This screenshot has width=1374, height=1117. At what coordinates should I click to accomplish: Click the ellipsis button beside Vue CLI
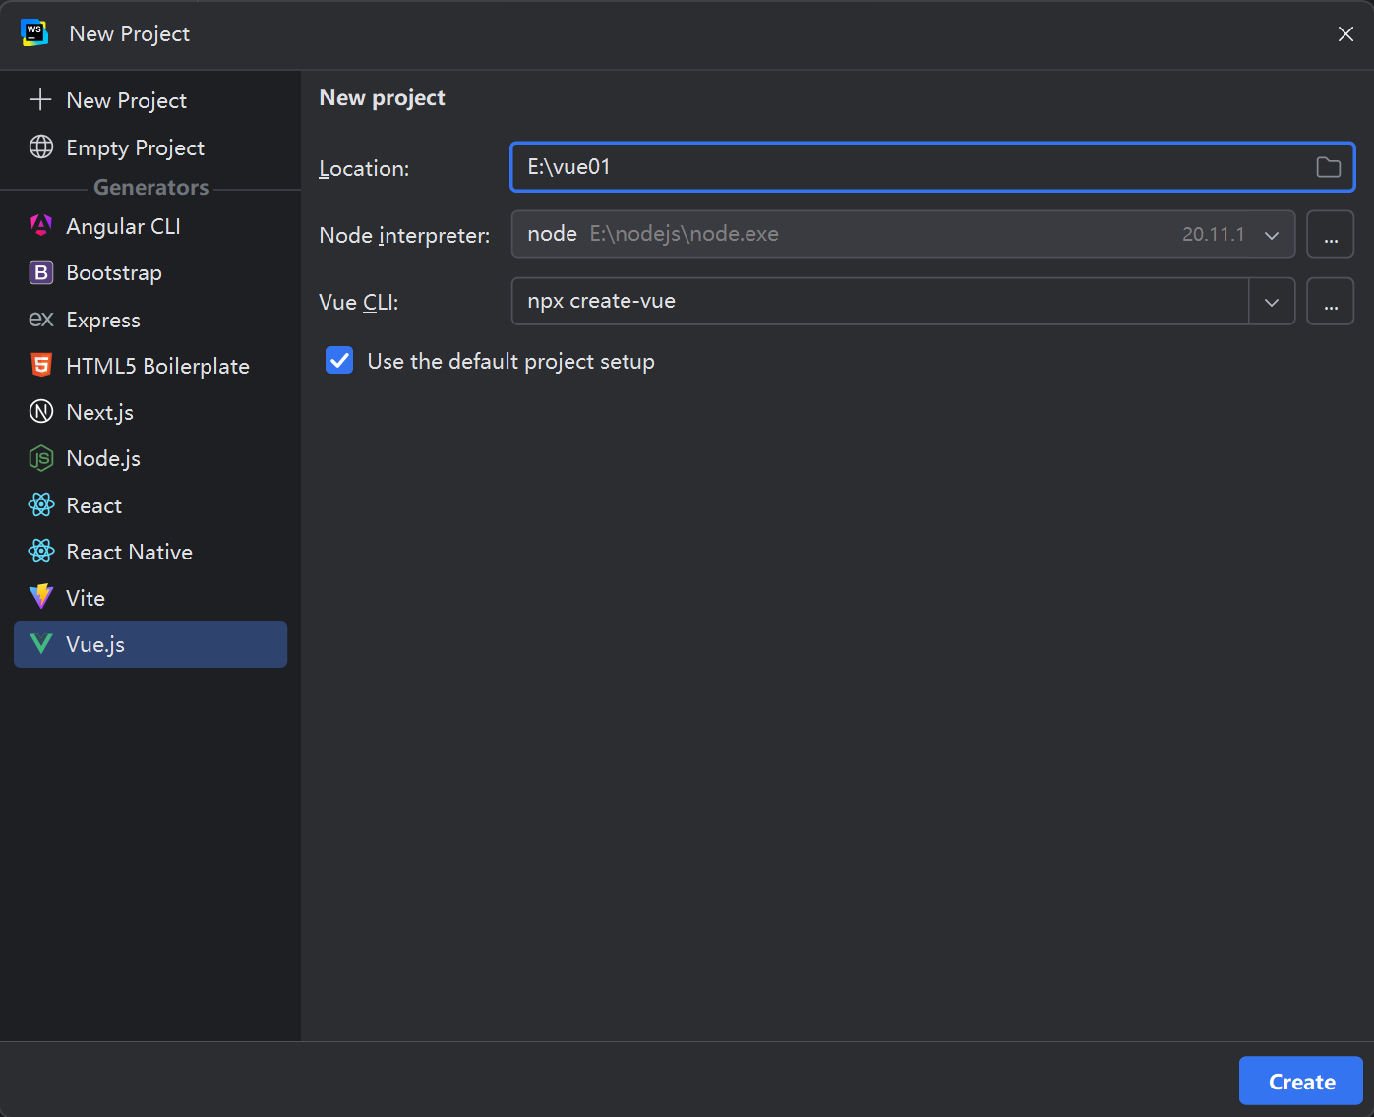click(1330, 302)
